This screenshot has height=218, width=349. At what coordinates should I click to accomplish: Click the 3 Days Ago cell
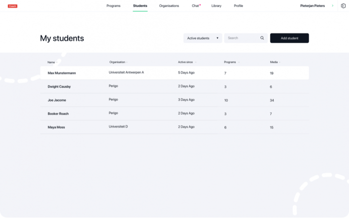186,100
